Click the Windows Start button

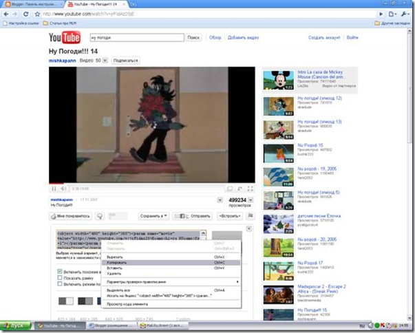click(x=15, y=325)
